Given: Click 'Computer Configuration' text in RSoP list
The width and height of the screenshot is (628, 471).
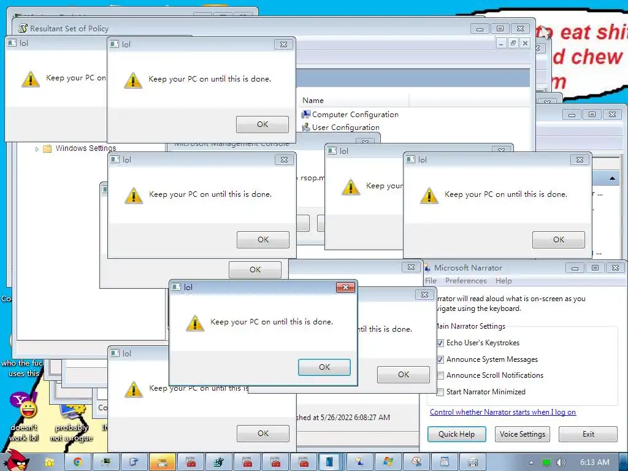Looking at the screenshot, I should tap(355, 115).
